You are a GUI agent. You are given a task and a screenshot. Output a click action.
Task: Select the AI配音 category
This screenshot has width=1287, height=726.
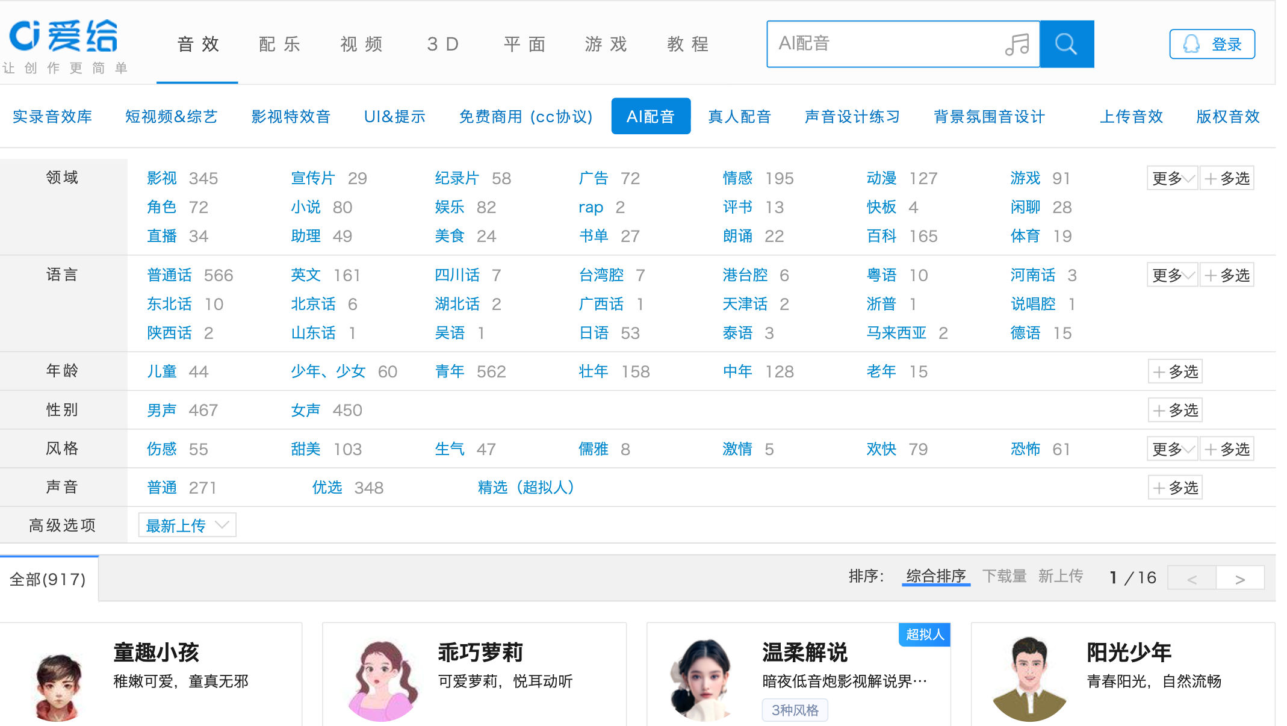(651, 116)
